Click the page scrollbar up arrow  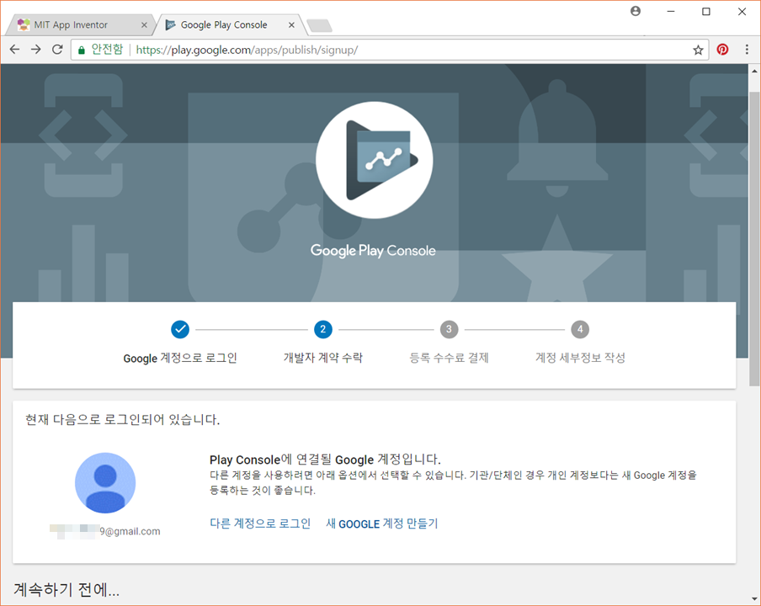click(x=754, y=71)
